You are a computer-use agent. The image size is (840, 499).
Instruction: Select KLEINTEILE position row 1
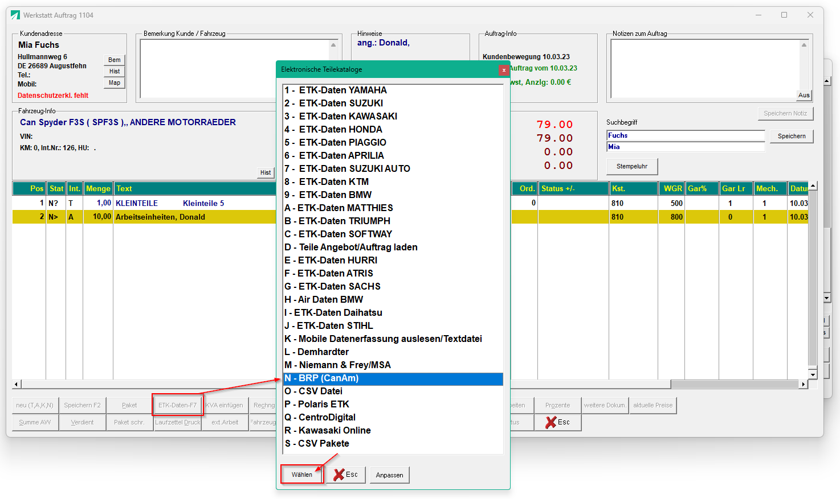point(144,203)
